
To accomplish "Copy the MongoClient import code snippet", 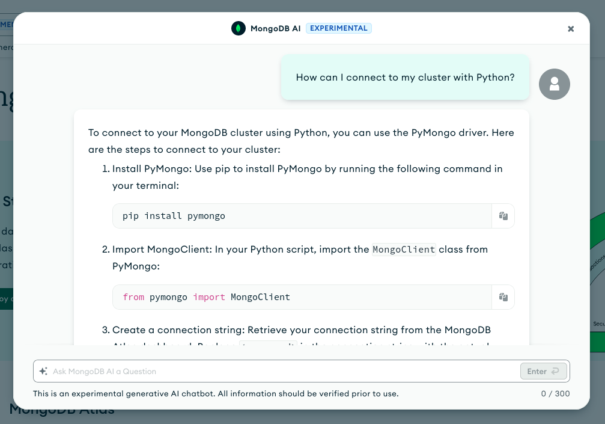I will pos(503,297).
